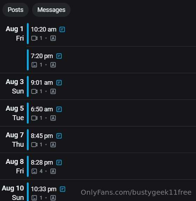
Task: Click image icon under 7:20 pm entry
Action: [34, 65]
